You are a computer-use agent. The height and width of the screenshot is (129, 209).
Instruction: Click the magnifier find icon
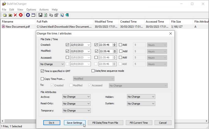point(62,15)
